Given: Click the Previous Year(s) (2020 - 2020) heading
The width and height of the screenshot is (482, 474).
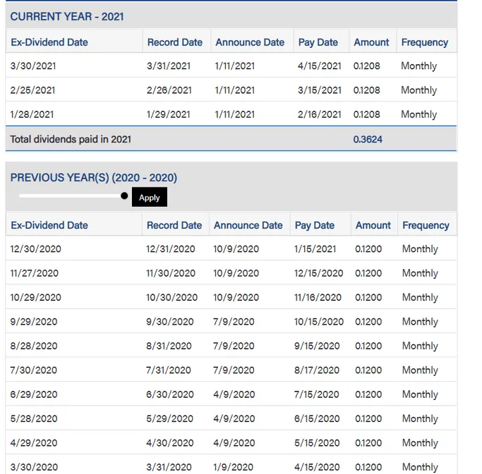Looking at the screenshot, I should coord(93,177).
